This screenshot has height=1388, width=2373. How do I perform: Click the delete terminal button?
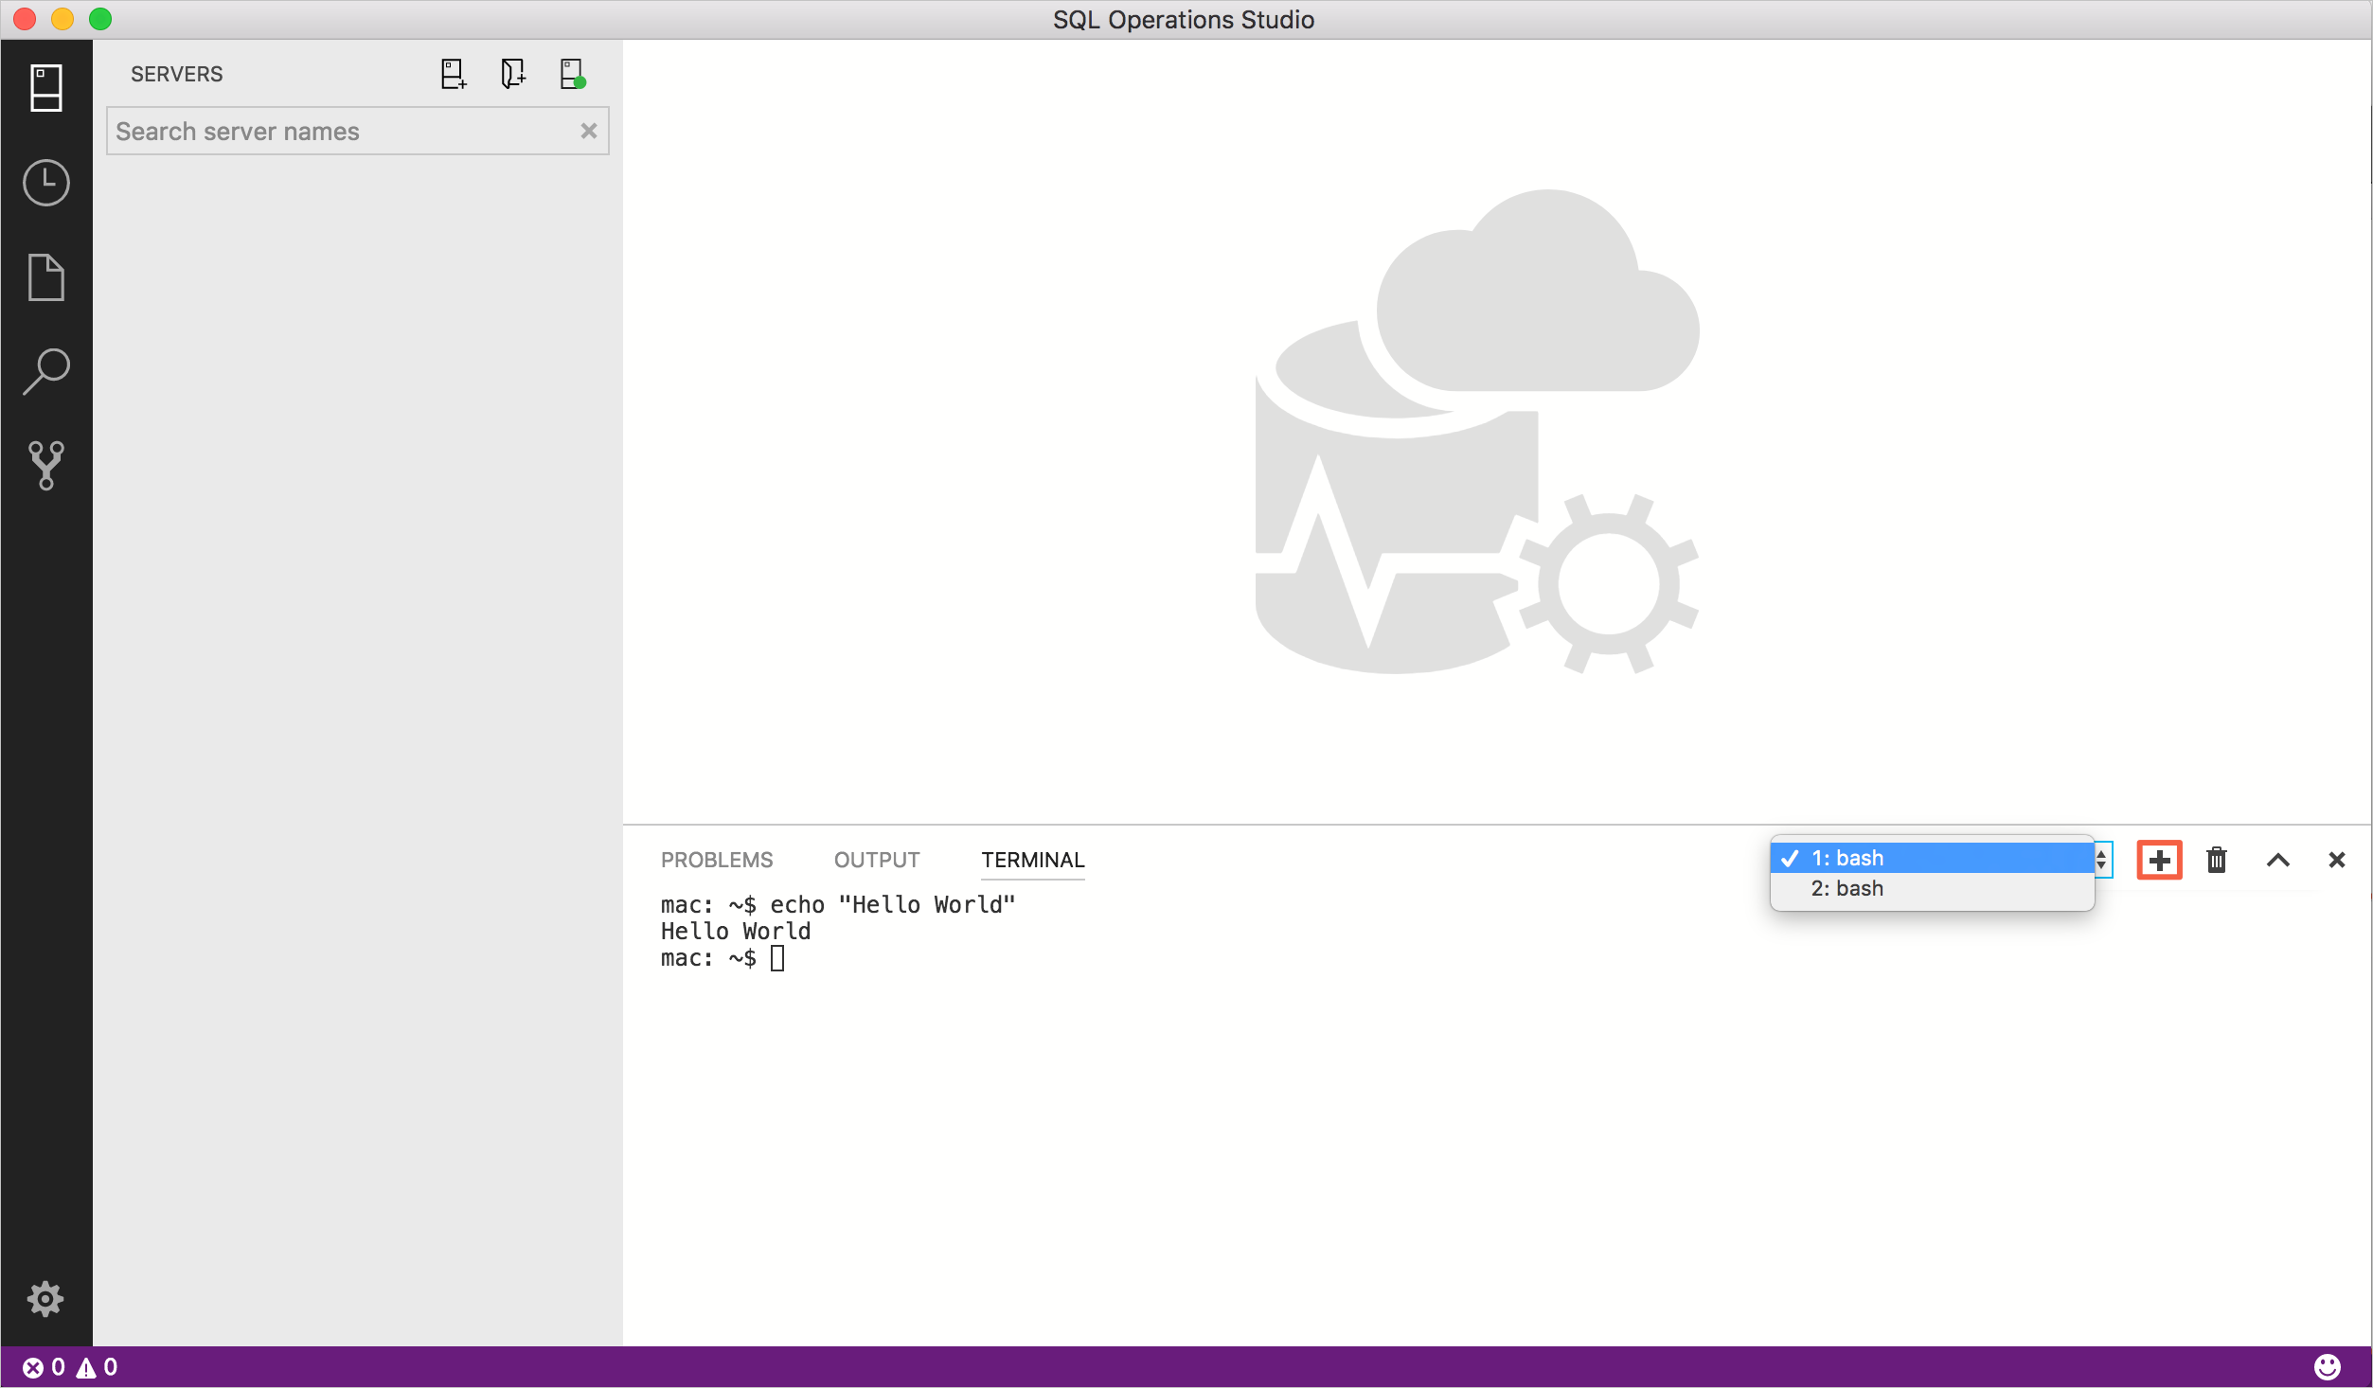coord(2216,860)
